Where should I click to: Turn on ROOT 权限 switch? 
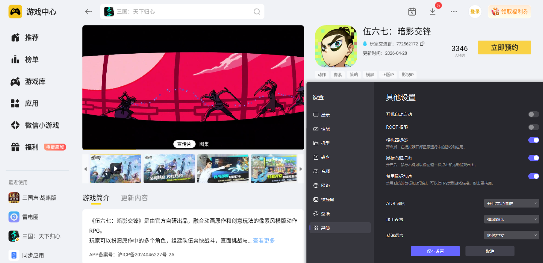click(534, 127)
